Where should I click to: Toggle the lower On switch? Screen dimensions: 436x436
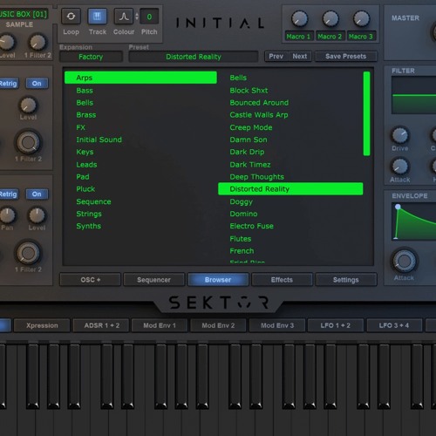tap(37, 194)
